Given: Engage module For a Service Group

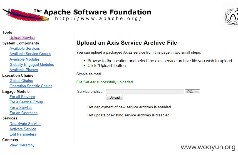Looking at the screenshot, I should pos(26,102).
